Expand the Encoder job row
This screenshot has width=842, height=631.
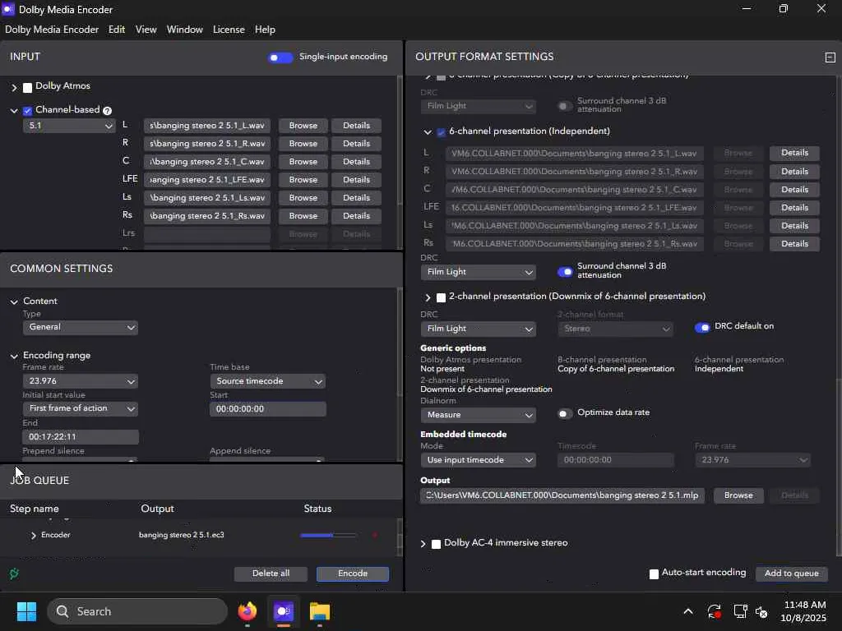(x=33, y=536)
